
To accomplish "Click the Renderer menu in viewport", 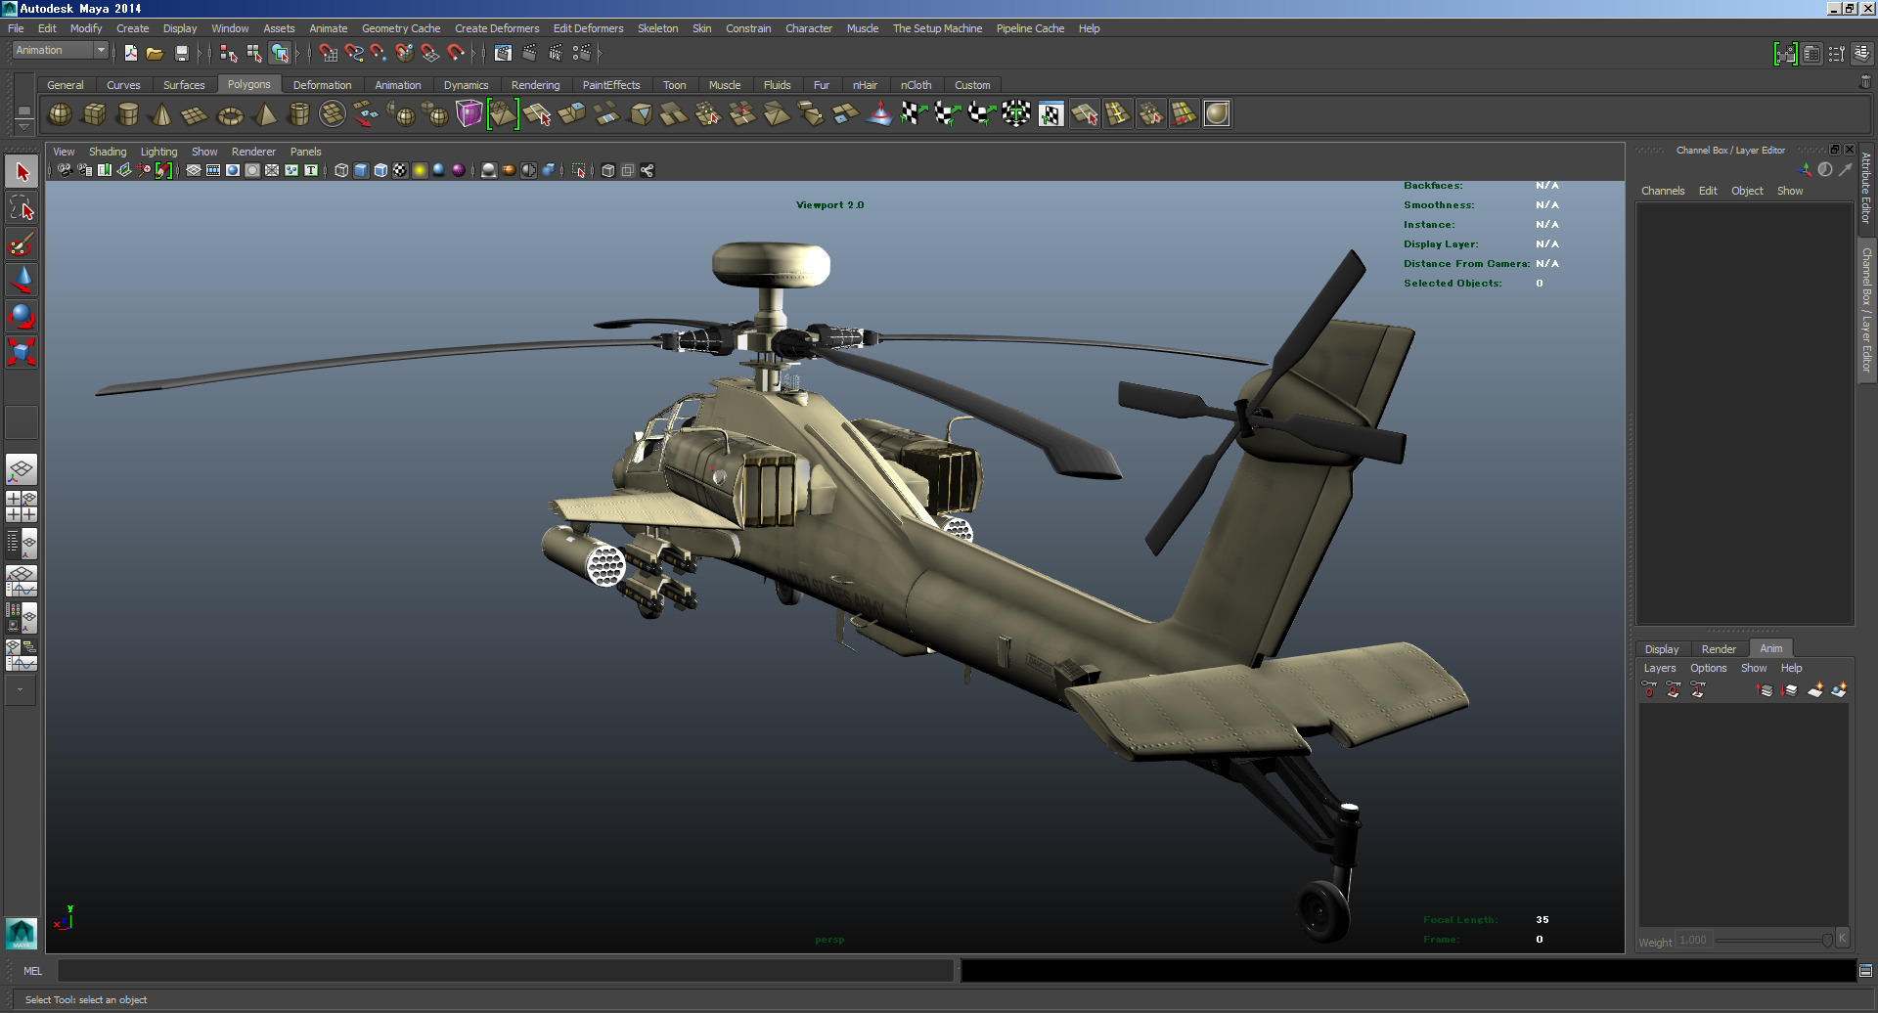I will tap(253, 152).
